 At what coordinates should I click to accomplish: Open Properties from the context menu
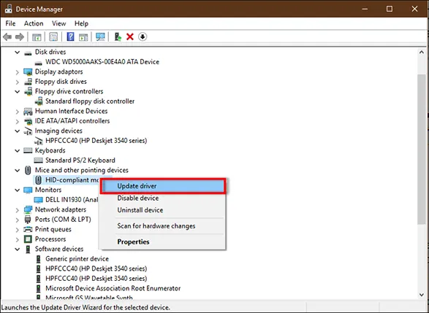click(x=163, y=242)
